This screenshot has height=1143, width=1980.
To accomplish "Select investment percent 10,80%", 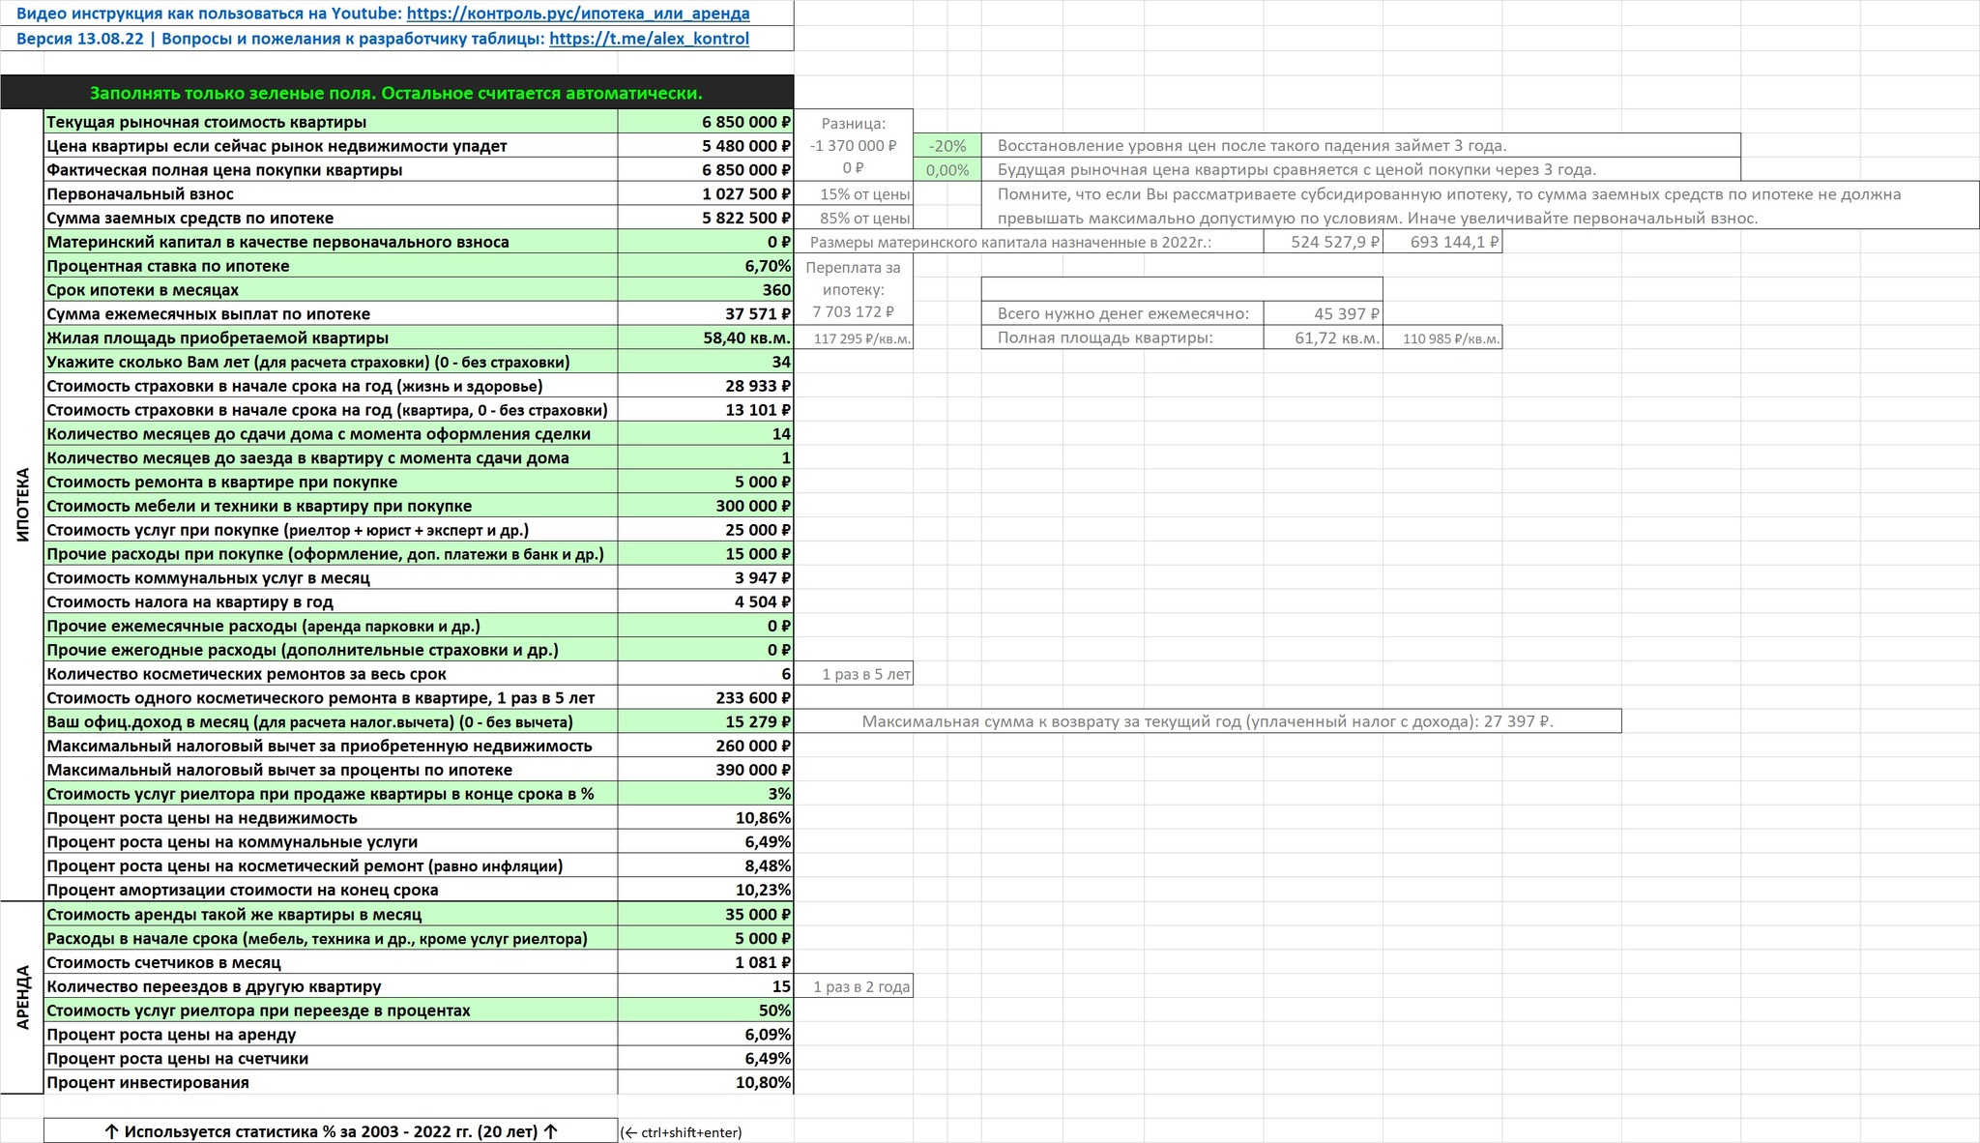I will pos(706,1082).
